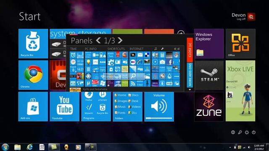Pick the RSS feed panel icon
The image size is (269, 151).
point(133,83)
